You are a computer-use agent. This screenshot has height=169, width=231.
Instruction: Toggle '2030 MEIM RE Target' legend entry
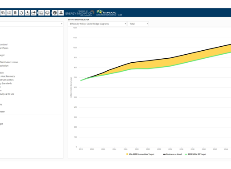(195, 154)
